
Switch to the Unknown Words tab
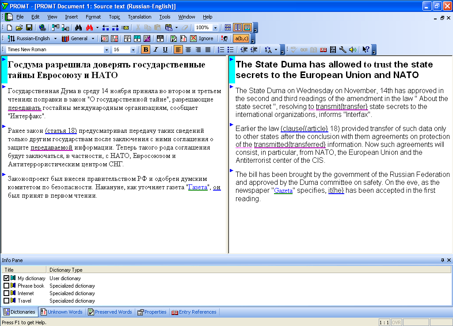(62, 312)
